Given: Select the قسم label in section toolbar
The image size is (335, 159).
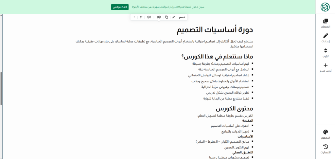Looking at the screenshot, I should tap(183, 17).
